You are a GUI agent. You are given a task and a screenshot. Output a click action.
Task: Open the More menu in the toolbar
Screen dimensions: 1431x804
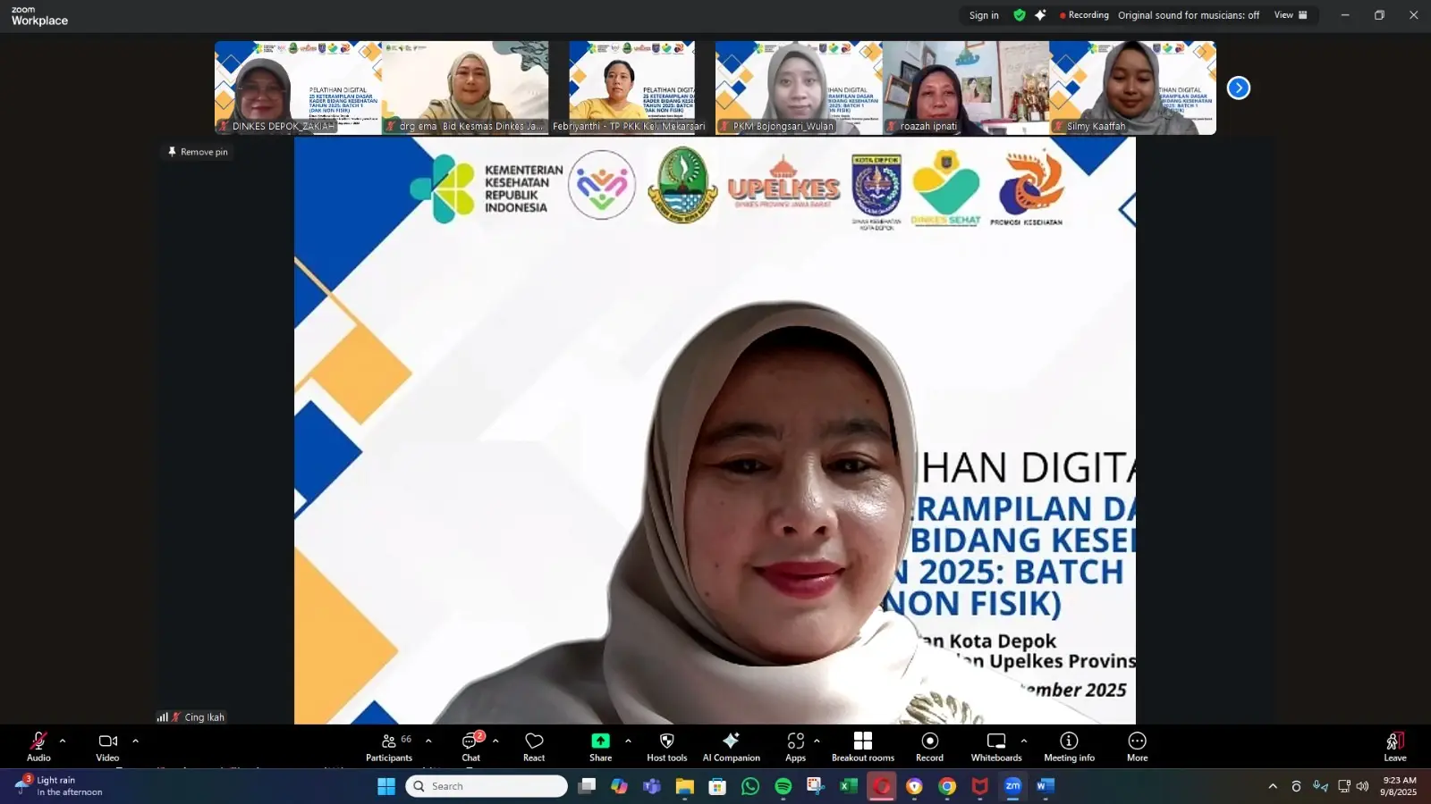(x=1136, y=746)
